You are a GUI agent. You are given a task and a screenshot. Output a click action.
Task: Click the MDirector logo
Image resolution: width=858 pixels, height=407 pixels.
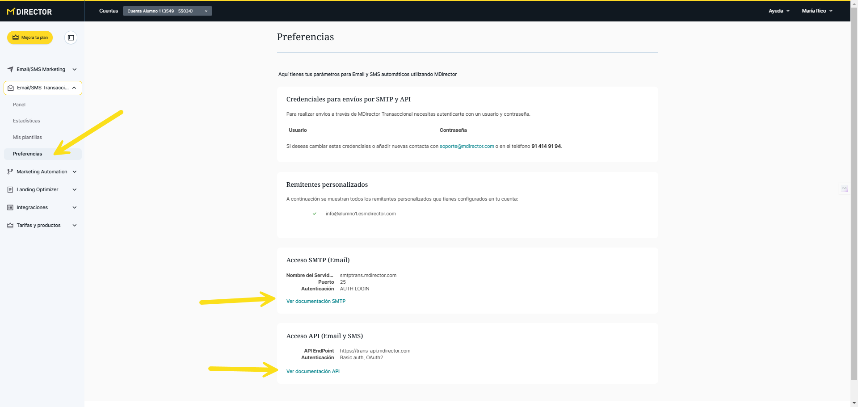(x=29, y=12)
